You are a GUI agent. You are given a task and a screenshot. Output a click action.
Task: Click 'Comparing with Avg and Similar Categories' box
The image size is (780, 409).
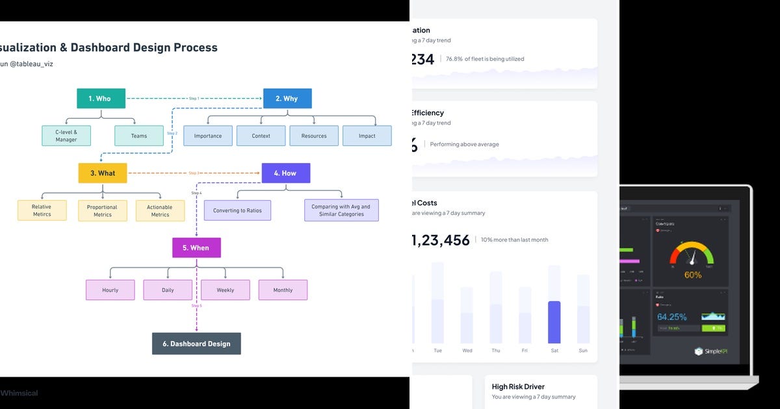(341, 210)
